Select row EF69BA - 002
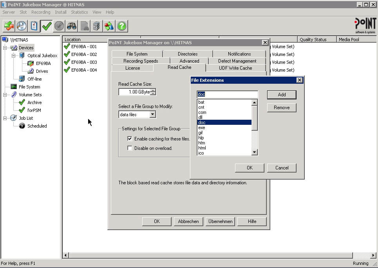This screenshot has width=378, height=268. tap(84, 54)
